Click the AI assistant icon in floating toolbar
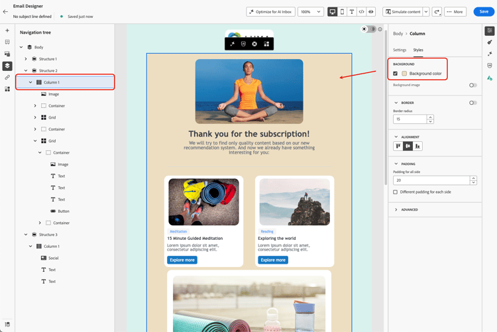 (233, 44)
